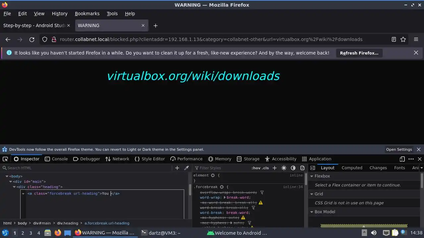Collapse the Flexbox section

tap(312, 176)
